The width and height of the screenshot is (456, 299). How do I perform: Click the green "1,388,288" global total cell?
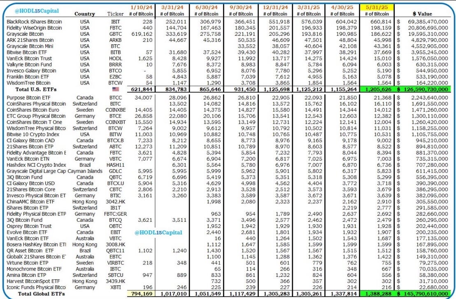pyautogui.click(x=377, y=294)
